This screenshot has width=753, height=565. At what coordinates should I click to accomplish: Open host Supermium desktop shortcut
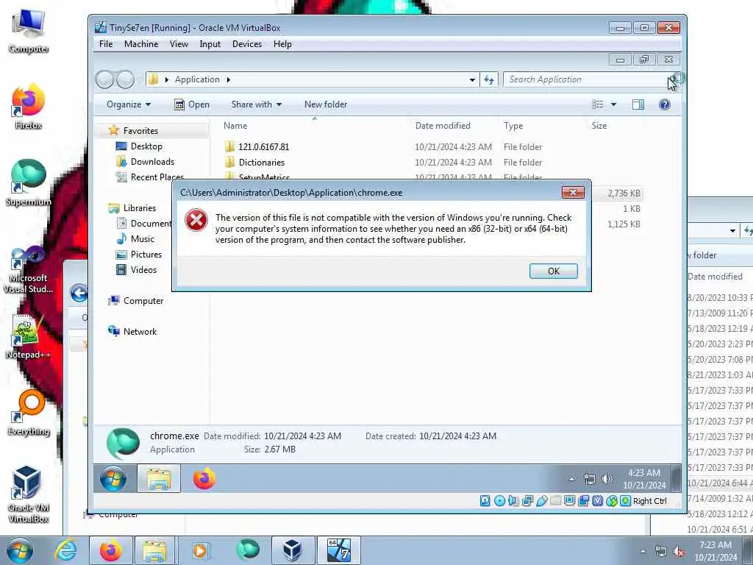coord(28,183)
